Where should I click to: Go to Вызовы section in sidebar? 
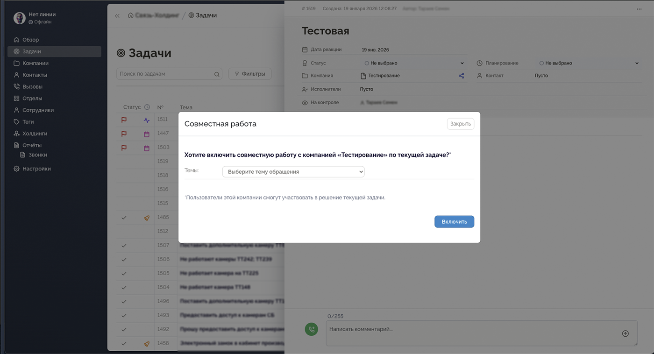click(32, 86)
